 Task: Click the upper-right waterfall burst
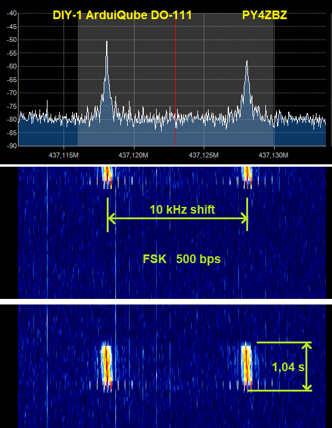[x=247, y=177]
